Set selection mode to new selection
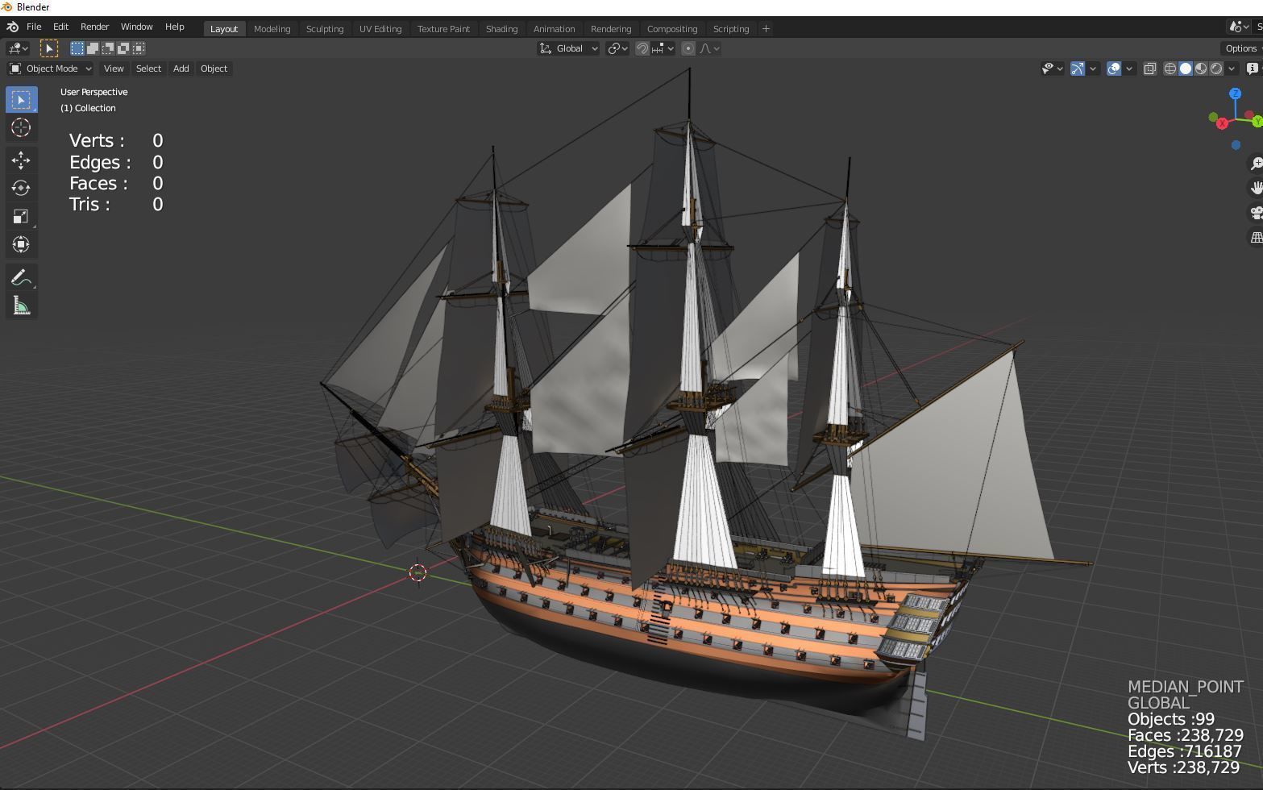Viewport: 1263px width, 790px height. tap(77, 48)
